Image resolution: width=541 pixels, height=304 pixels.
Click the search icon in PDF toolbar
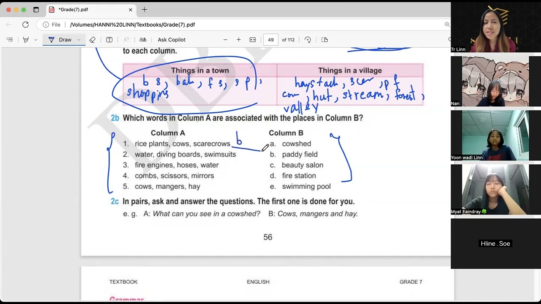pyautogui.click(x=450, y=40)
